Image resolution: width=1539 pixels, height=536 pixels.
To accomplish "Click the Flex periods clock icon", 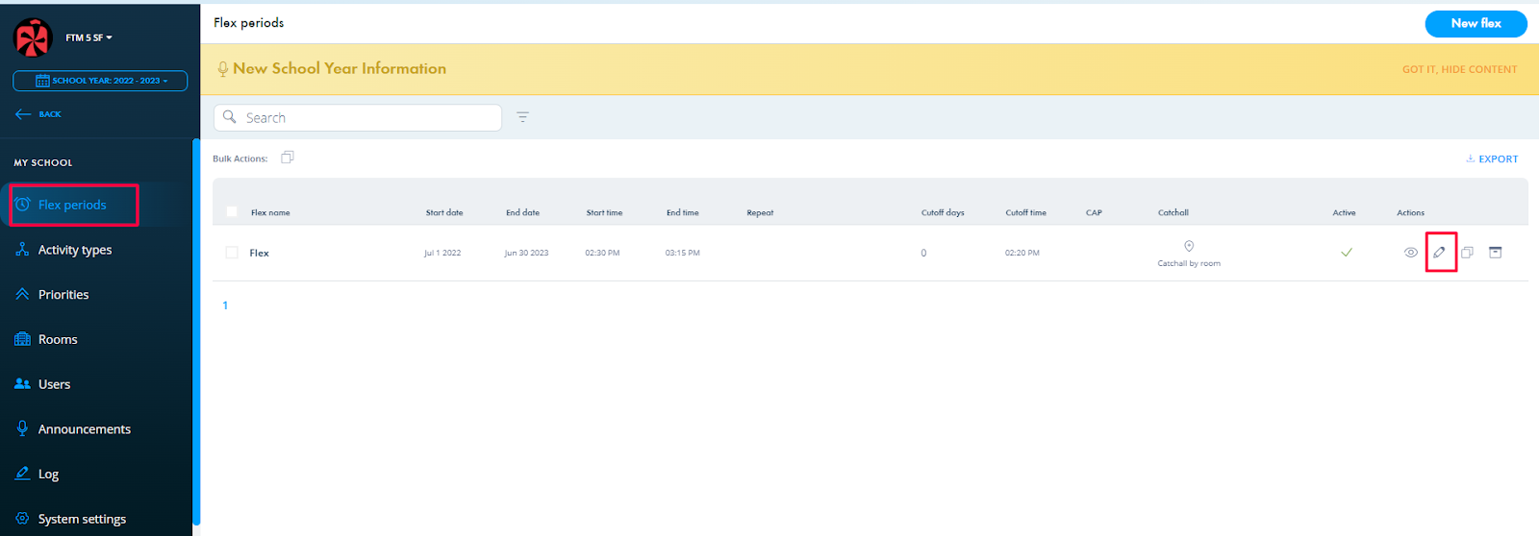I will coord(23,205).
